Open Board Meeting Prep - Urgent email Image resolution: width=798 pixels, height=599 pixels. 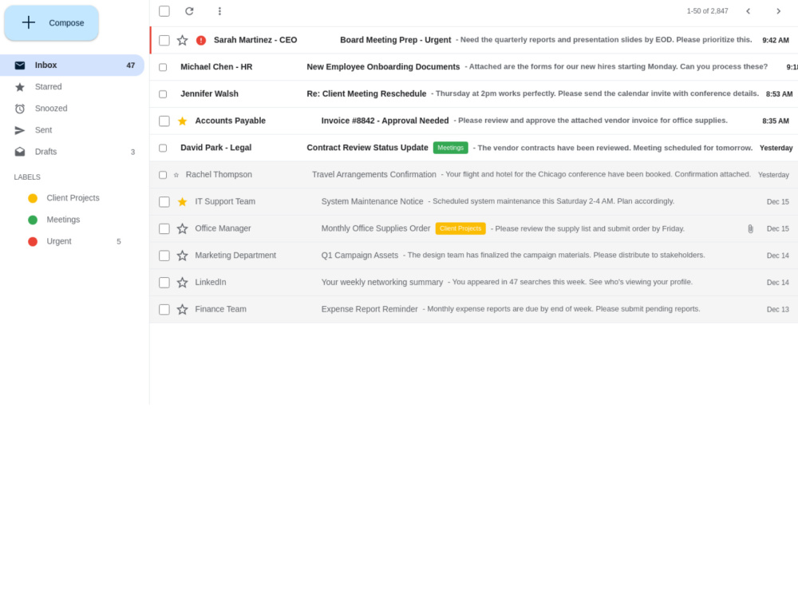tap(474, 40)
